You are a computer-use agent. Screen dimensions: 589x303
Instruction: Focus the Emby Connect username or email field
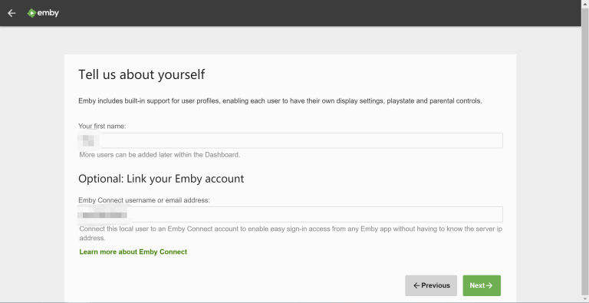[291, 214]
